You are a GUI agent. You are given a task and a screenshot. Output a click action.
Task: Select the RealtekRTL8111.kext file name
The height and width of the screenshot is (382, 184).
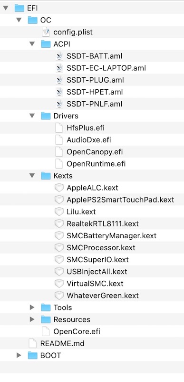(x=103, y=223)
